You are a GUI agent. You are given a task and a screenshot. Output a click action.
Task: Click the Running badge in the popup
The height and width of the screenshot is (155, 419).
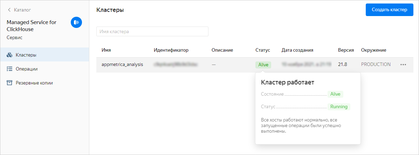339,106
